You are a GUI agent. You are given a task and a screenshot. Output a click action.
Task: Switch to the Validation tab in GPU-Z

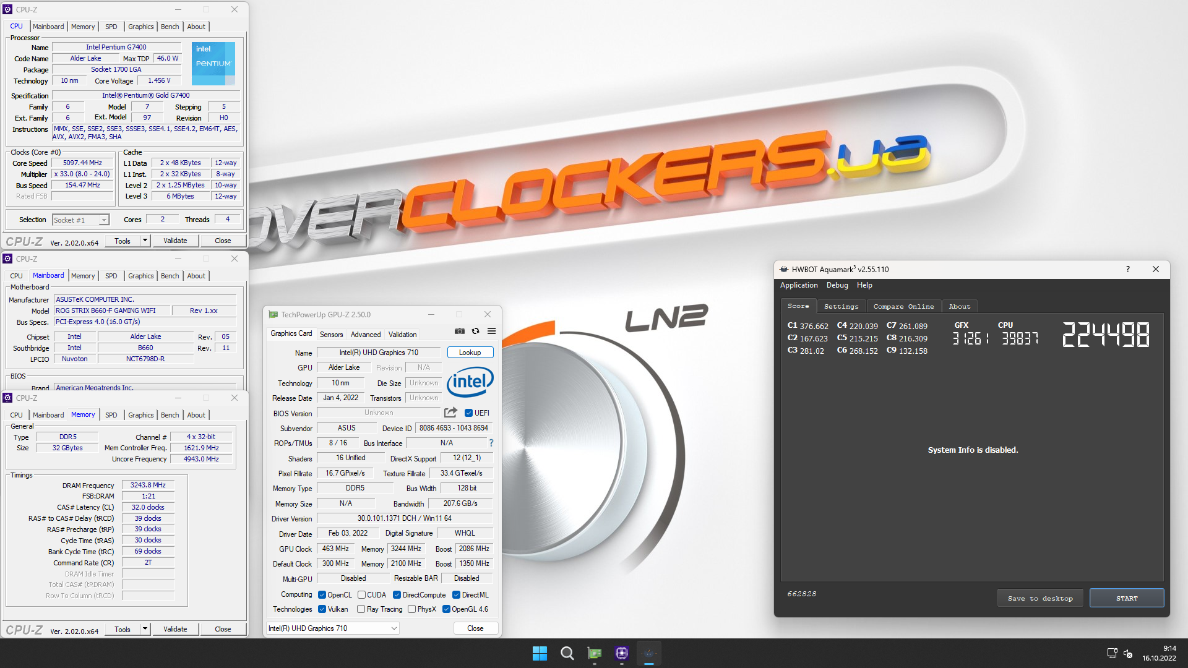[402, 335]
